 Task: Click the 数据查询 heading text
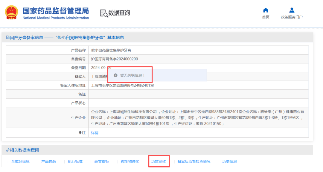[x=119, y=13]
